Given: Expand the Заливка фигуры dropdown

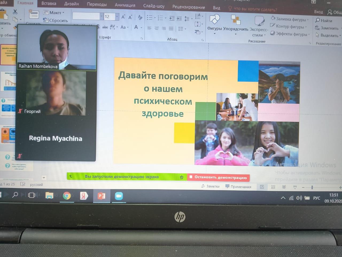Looking at the screenshot, I should (x=308, y=20).
